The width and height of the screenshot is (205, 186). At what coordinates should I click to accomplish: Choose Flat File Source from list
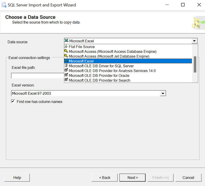82,47
